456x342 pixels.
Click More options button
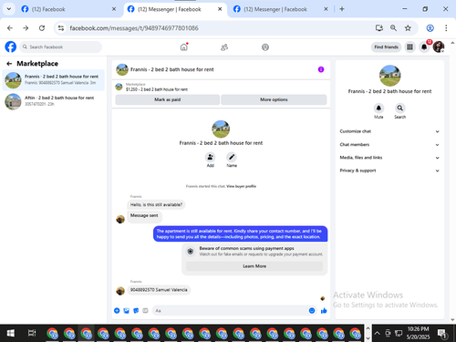[x=274, y=99]
